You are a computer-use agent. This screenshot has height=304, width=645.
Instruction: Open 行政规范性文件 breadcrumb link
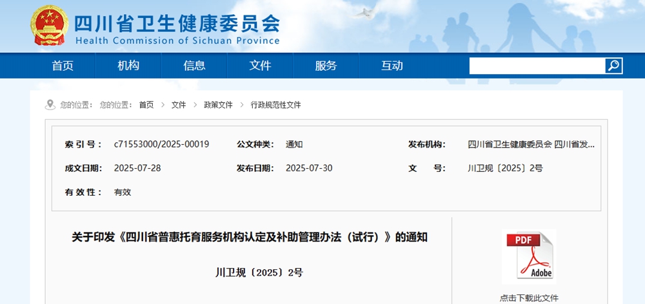(x=275, y=105)
